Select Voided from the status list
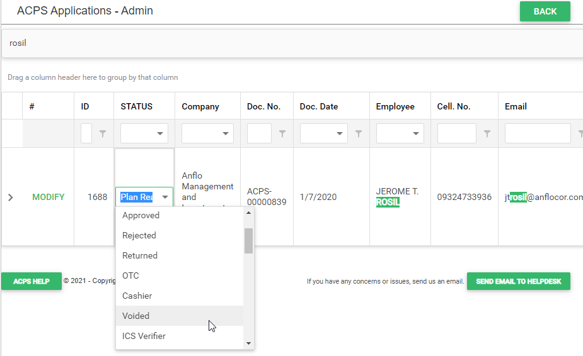The height and width of the screenshot is (356, 583). tap(136, 316)
